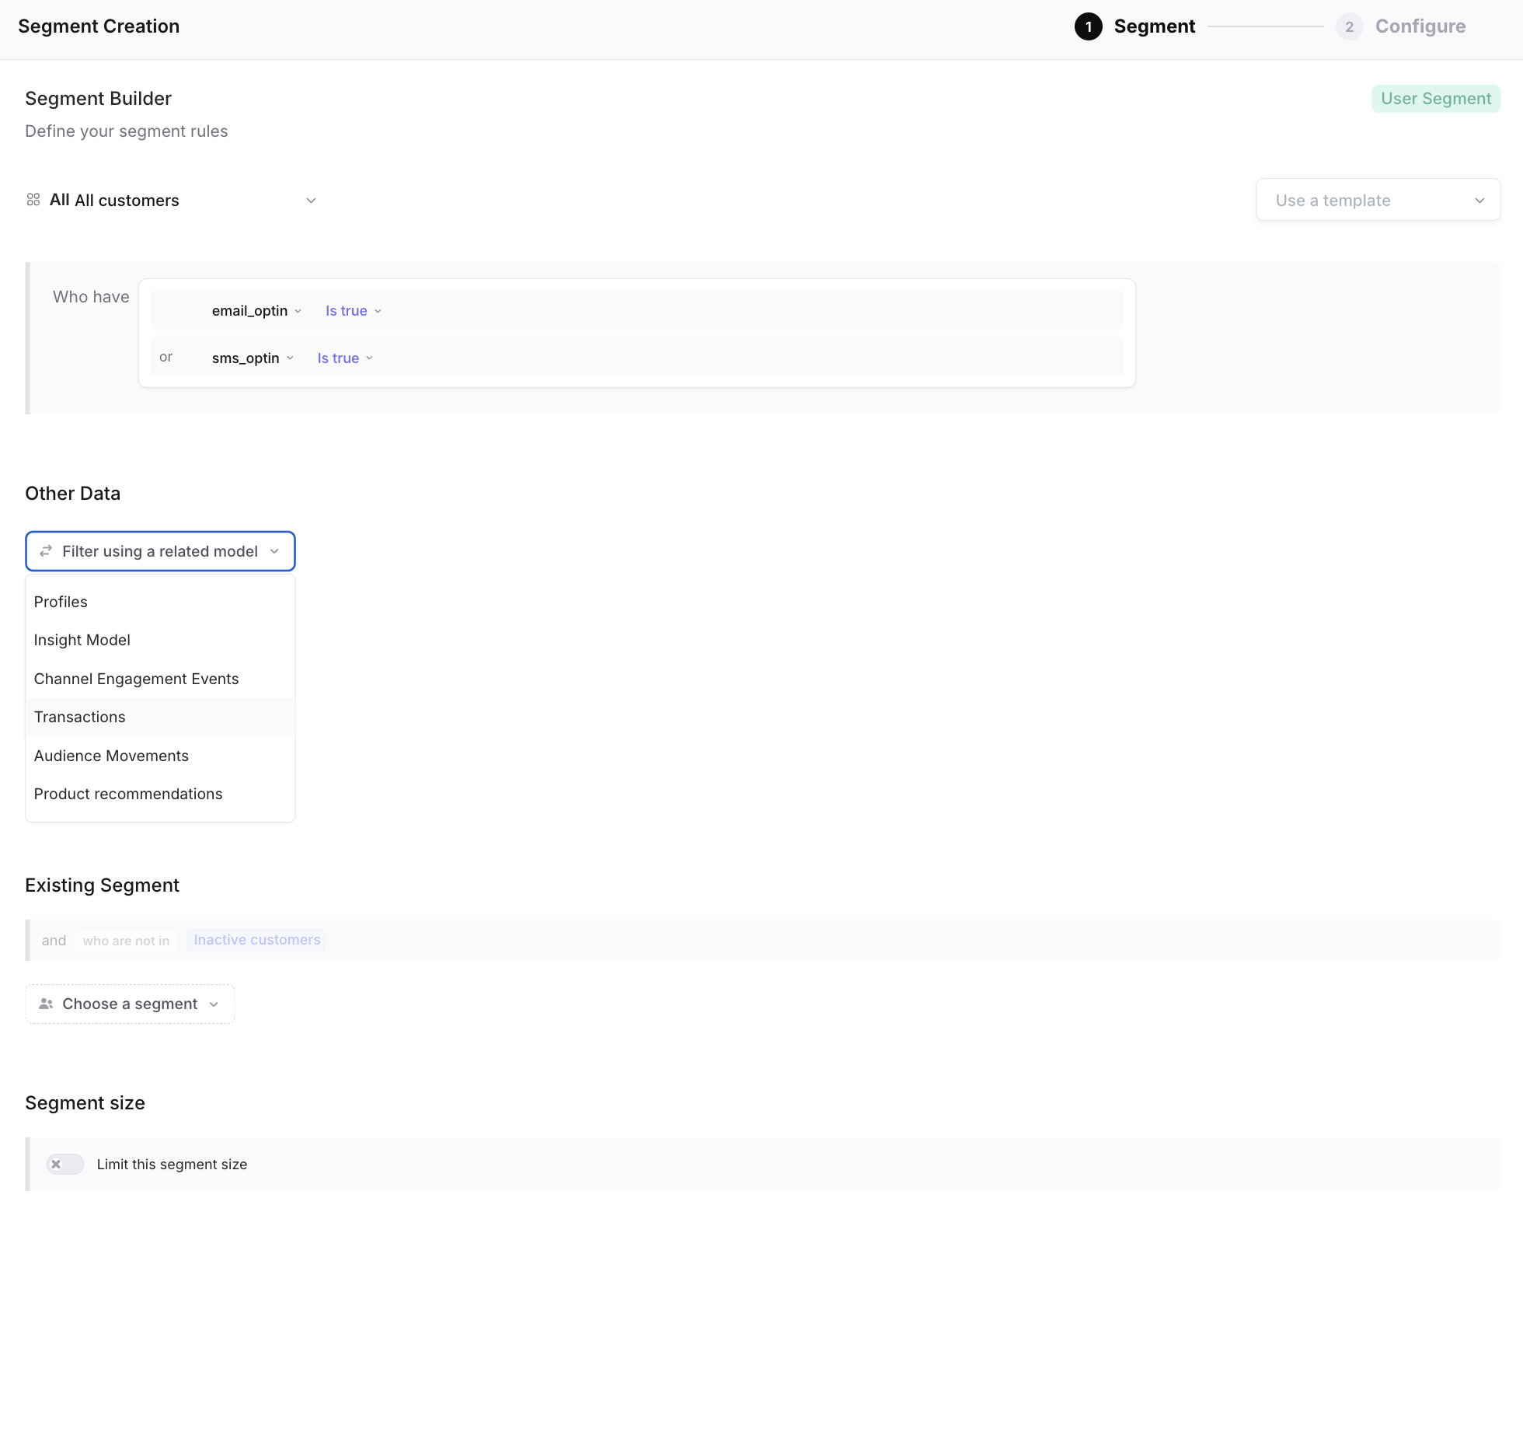
Task: Open the sms_optin attribute dropdown
Action: pyautogui.click(x=253, y=358)
